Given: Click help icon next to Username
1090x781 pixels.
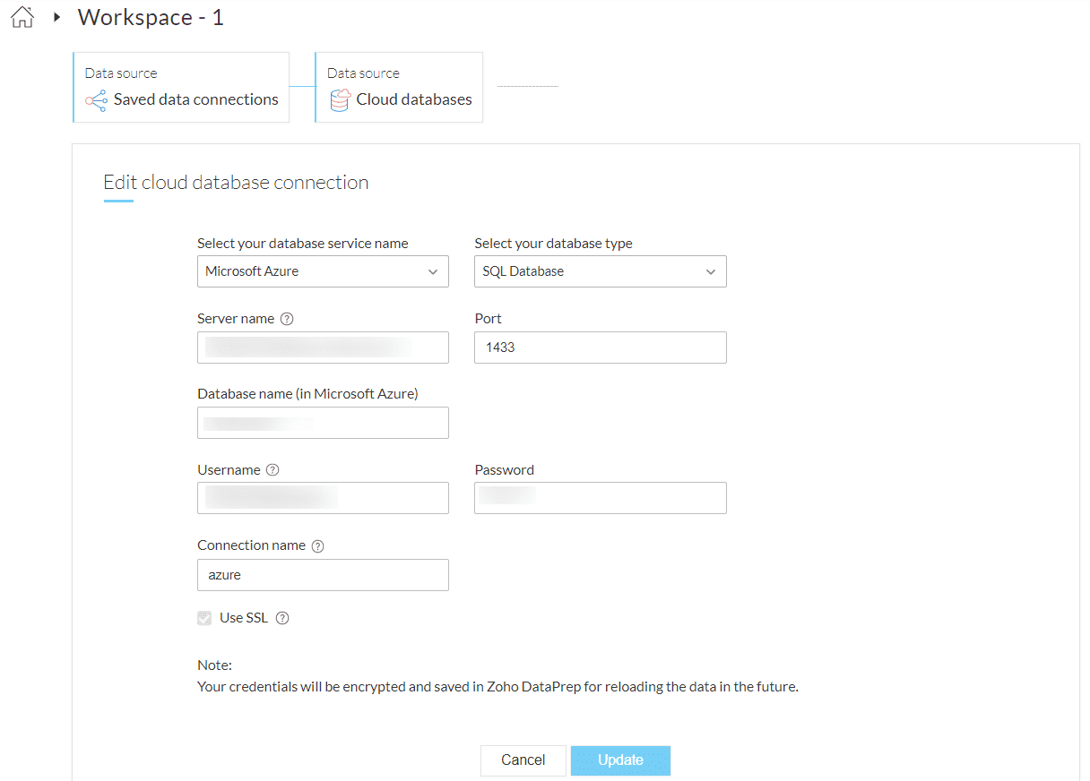Looking at the screenshot, I should click(272, 470).
